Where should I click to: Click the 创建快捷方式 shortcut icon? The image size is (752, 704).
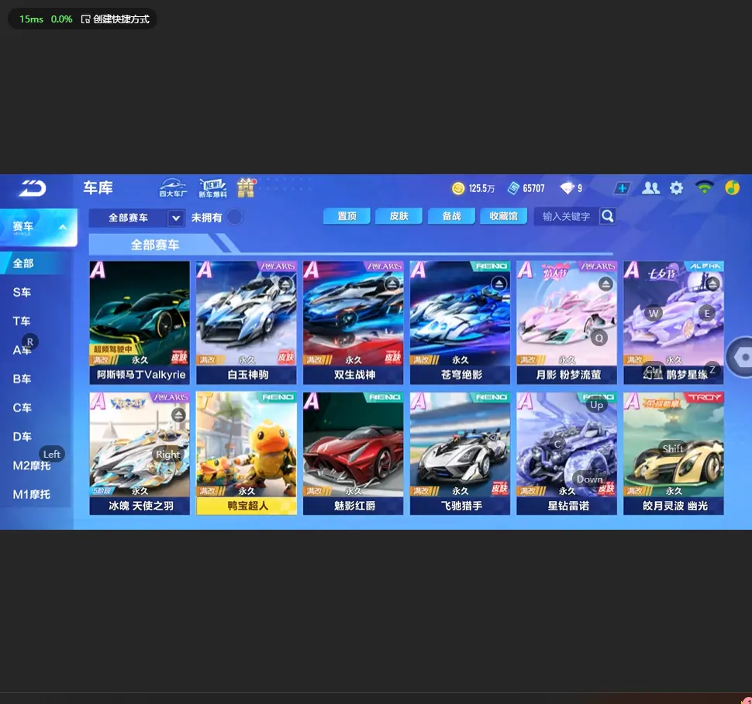(x=86, y=19)
